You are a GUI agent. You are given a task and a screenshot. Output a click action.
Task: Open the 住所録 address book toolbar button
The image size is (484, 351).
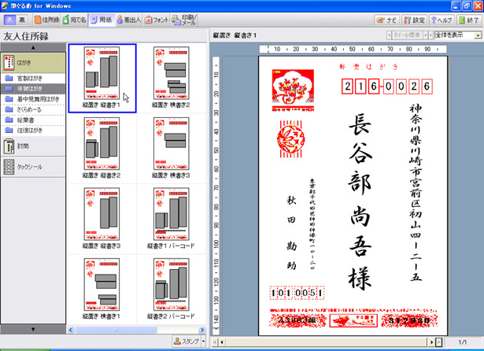pos(46,19)
